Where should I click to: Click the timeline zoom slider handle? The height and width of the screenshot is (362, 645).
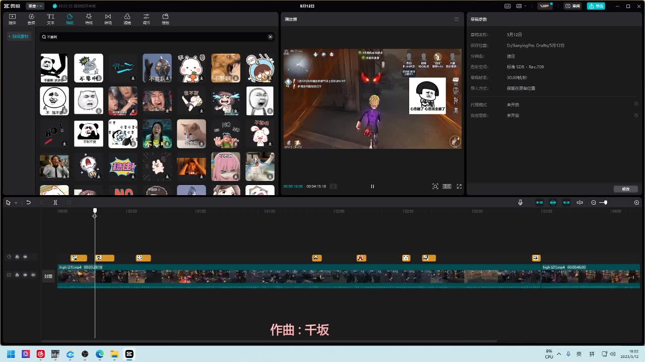(605, 203)
